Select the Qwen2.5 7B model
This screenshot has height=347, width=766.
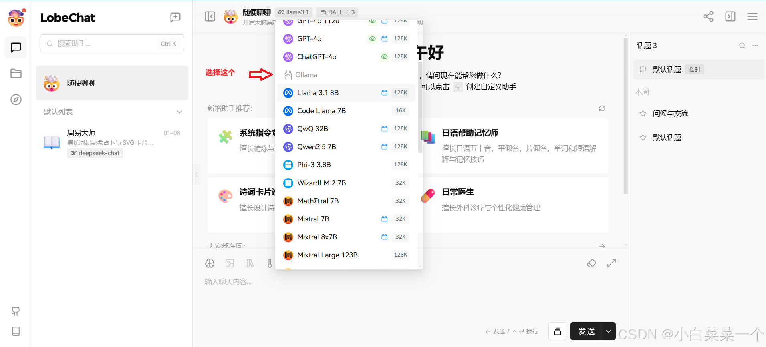pyautogui.click(x=346, y=147)
